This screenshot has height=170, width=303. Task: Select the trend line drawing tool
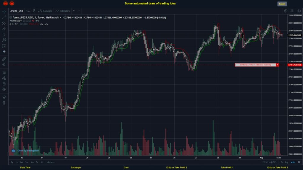tap(4, 17)
